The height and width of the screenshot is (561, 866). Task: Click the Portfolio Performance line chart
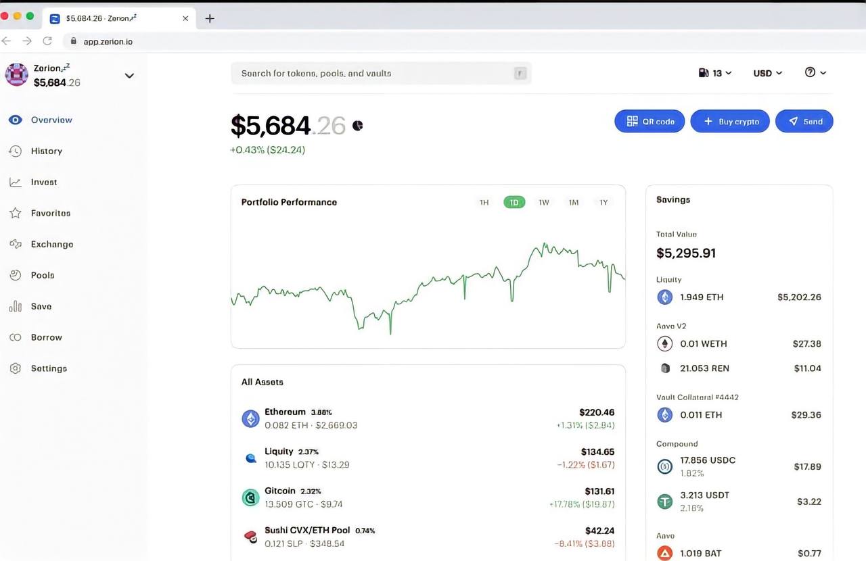(428, 287)
